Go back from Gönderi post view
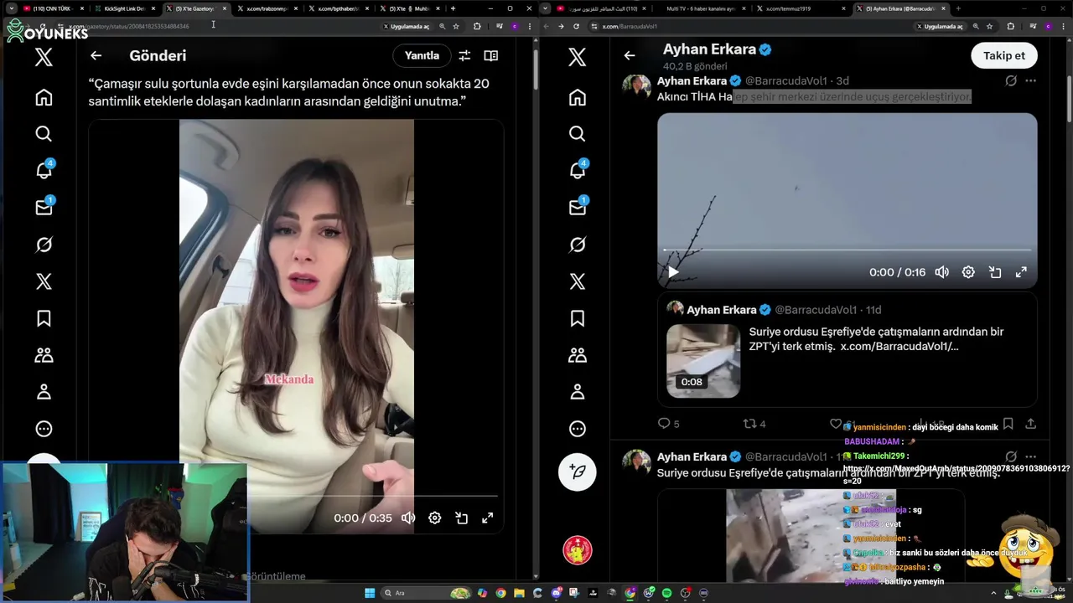Screen dimensions: 1073x603 pyautogui.click(x=96, y=55)
